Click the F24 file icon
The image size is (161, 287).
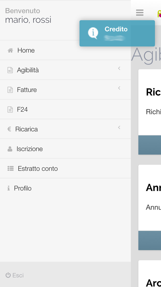(10, 110)
